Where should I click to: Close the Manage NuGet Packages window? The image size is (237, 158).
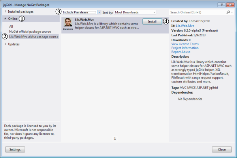(230, 5)
